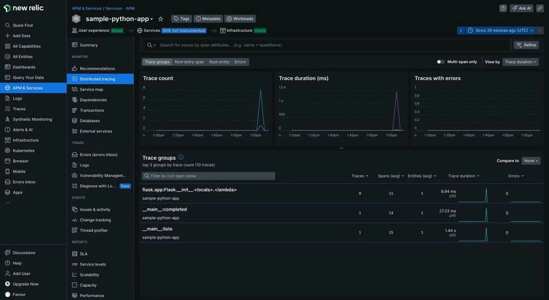Sort by Traces column

pos(359,176)
